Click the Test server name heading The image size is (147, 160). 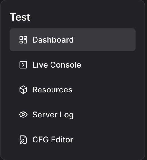(20, 17)
